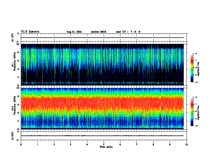Screen dimensions: 210x162
Task: Click the ch.1 spectrogram color scale bar
Action: (192, 68)
